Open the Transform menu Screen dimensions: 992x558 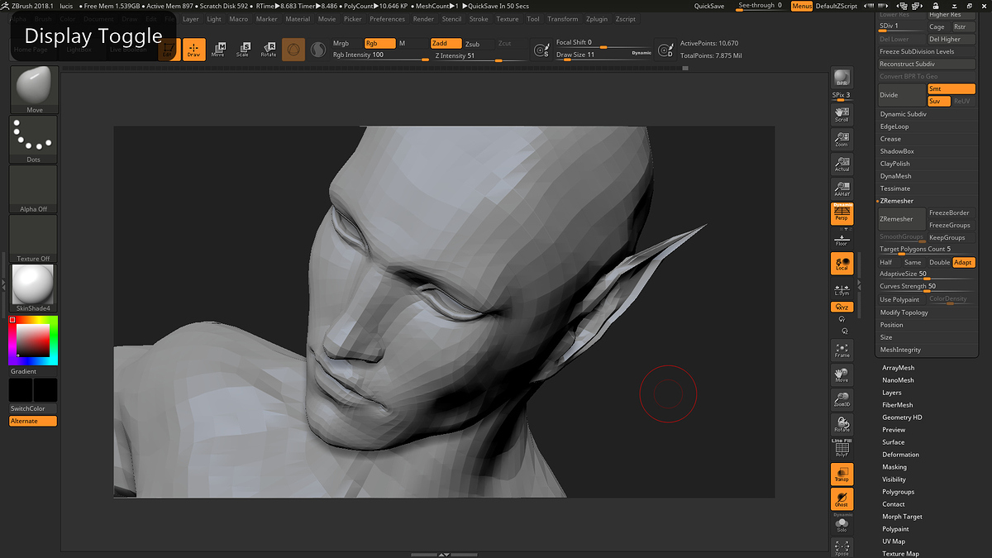click(x=563, y=19)
